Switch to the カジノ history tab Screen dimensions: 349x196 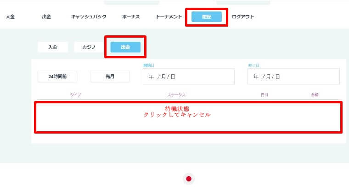click(x=89, y=47)
